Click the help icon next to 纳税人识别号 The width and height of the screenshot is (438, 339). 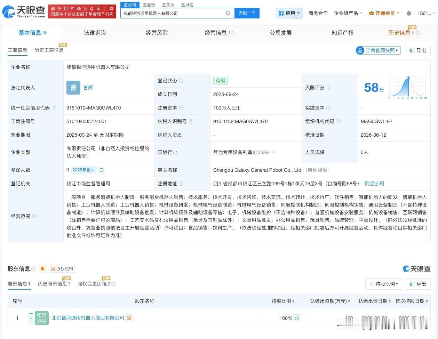point(191,121)
